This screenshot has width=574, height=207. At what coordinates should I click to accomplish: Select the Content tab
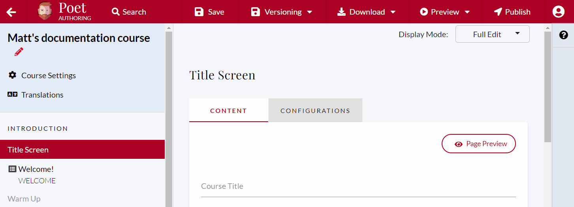click(228, 111)
